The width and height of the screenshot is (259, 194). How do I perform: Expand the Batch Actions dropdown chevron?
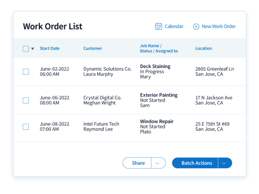[224, 163]
